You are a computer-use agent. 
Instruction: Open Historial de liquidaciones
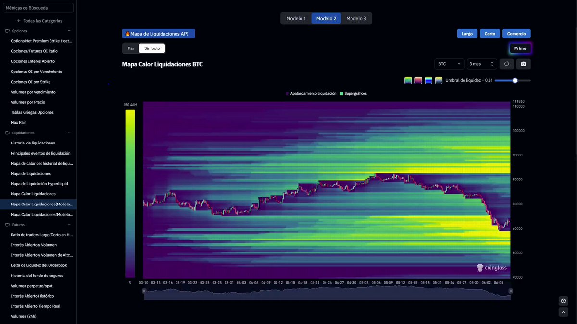(x=33, y=143)
